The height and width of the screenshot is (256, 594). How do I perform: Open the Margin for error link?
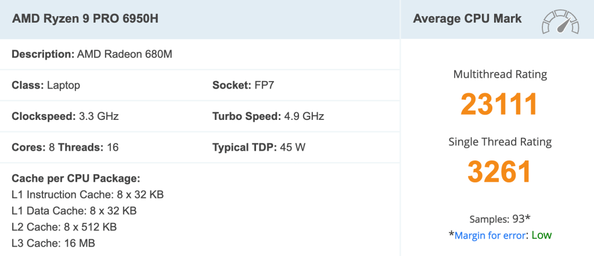(491, 235)
